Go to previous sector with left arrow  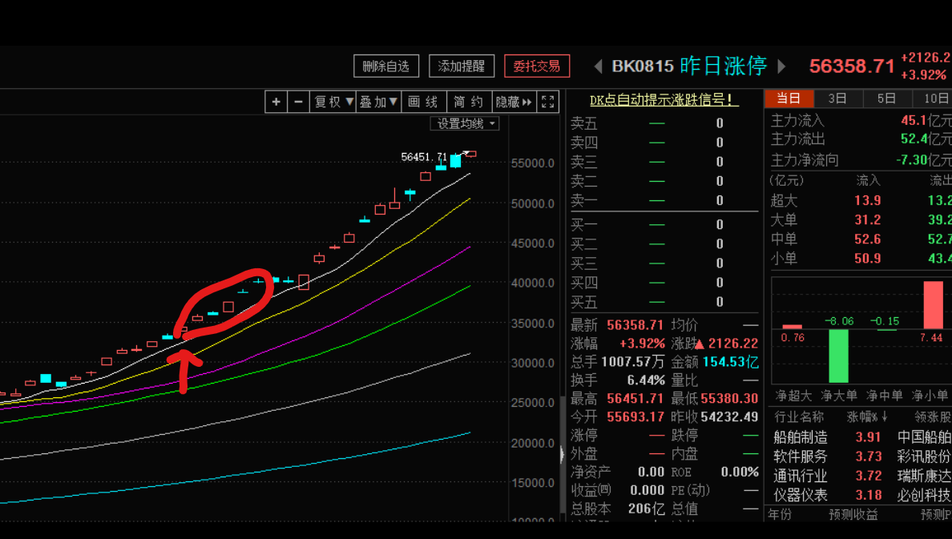[x=598, y=66]
